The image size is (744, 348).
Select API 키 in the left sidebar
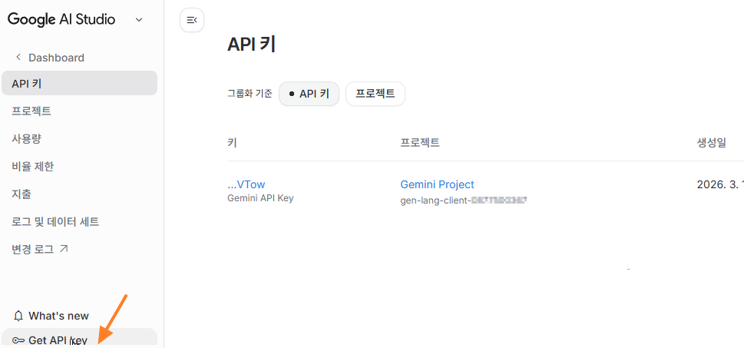click(79, 83)
